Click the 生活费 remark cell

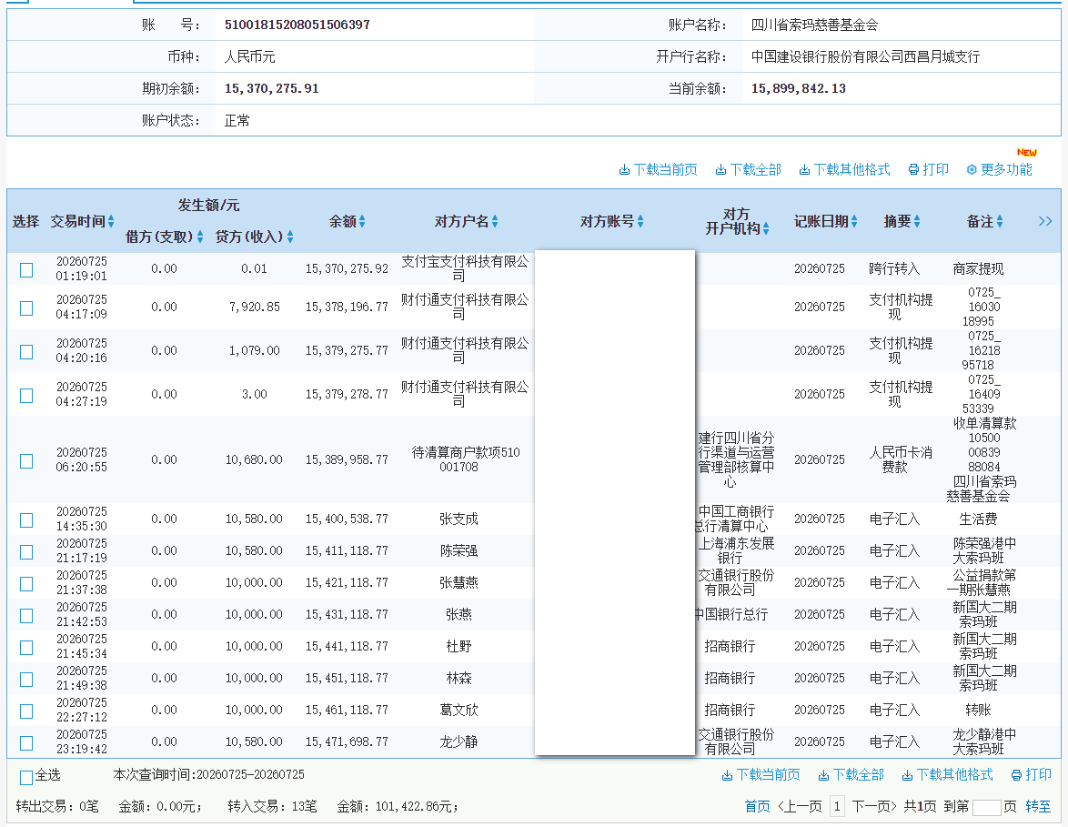(978, 519)
